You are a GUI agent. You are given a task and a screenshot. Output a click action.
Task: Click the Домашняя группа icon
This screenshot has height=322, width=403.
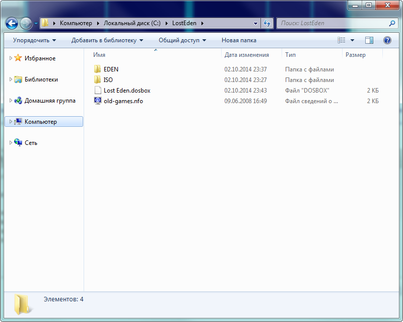[x=18, y=100]
